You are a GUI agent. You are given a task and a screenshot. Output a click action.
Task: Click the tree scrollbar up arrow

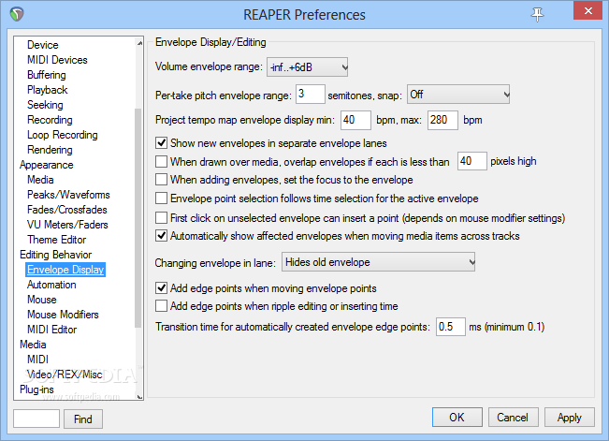coord(139,43)
